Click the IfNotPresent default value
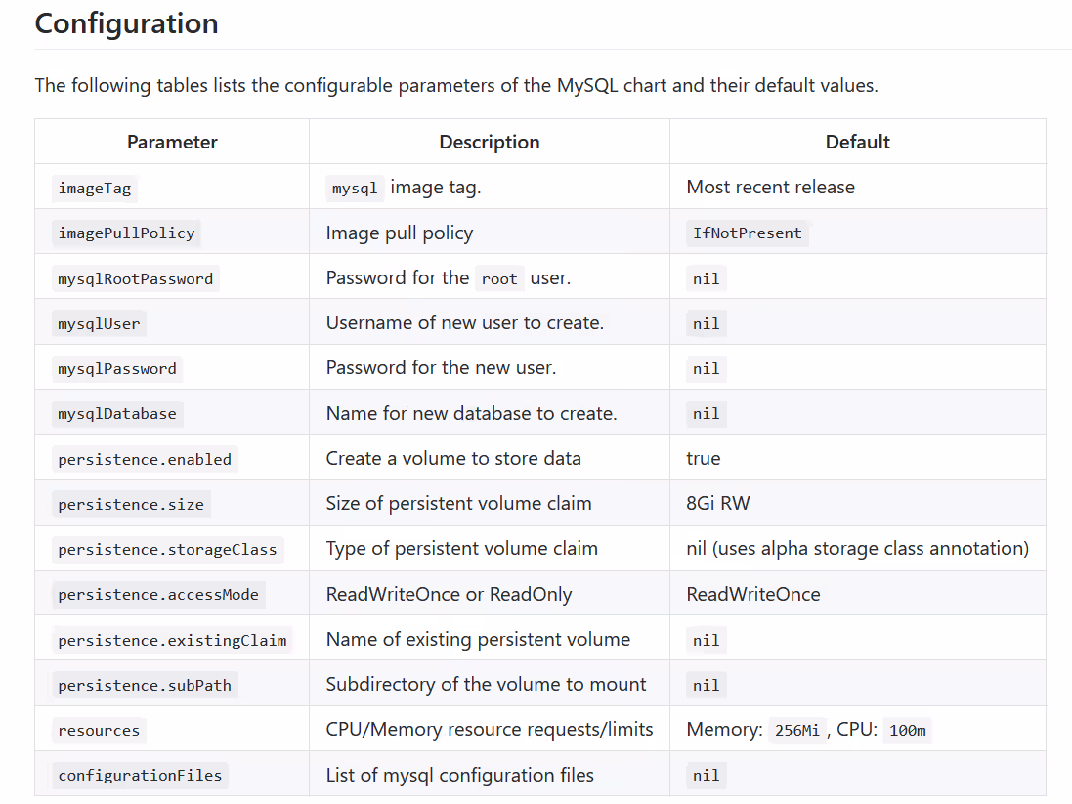Image resolution: width=1072 pixels, height=804 pixels. (747, 233)
